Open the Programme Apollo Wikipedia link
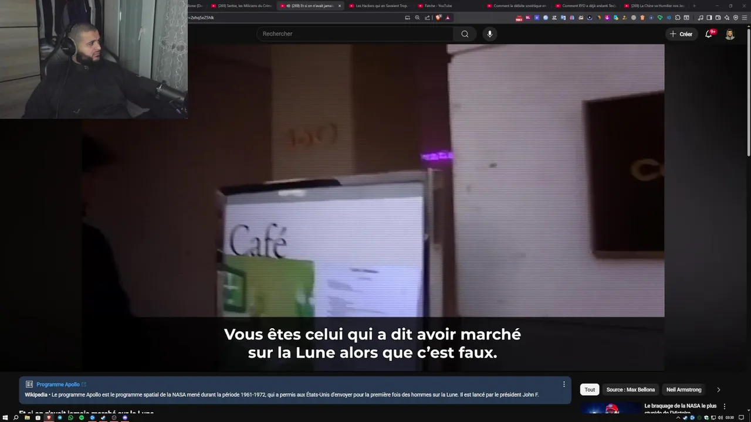The height and width of the screenshot is (422, 751). pos(61,384)
